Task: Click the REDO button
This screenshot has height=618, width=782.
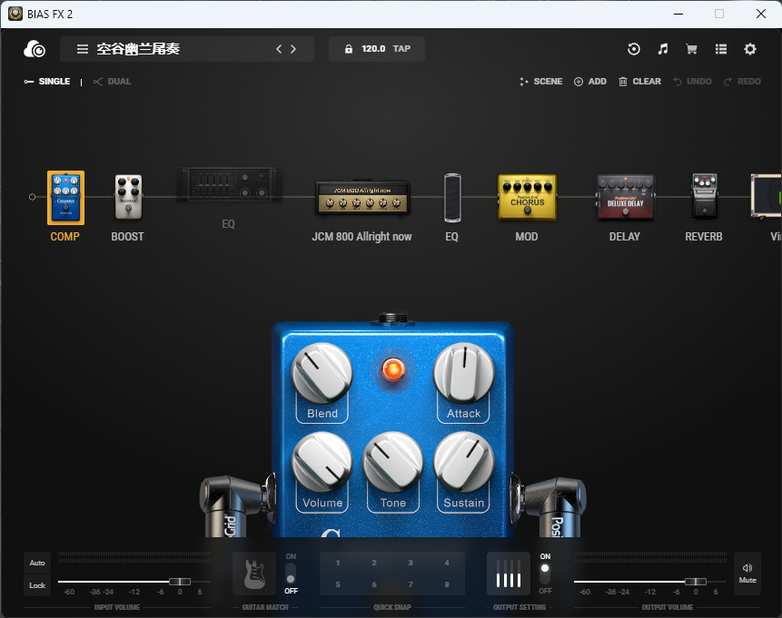Action: pyautogui.click(x=742, y=82)
